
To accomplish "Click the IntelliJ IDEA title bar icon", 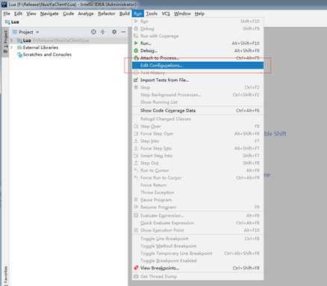I will [x=4, y=4].
